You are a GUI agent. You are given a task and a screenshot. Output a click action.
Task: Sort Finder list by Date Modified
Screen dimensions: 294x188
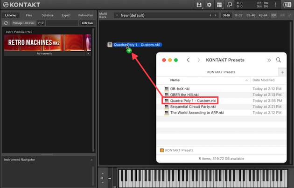tap(264, 80)
